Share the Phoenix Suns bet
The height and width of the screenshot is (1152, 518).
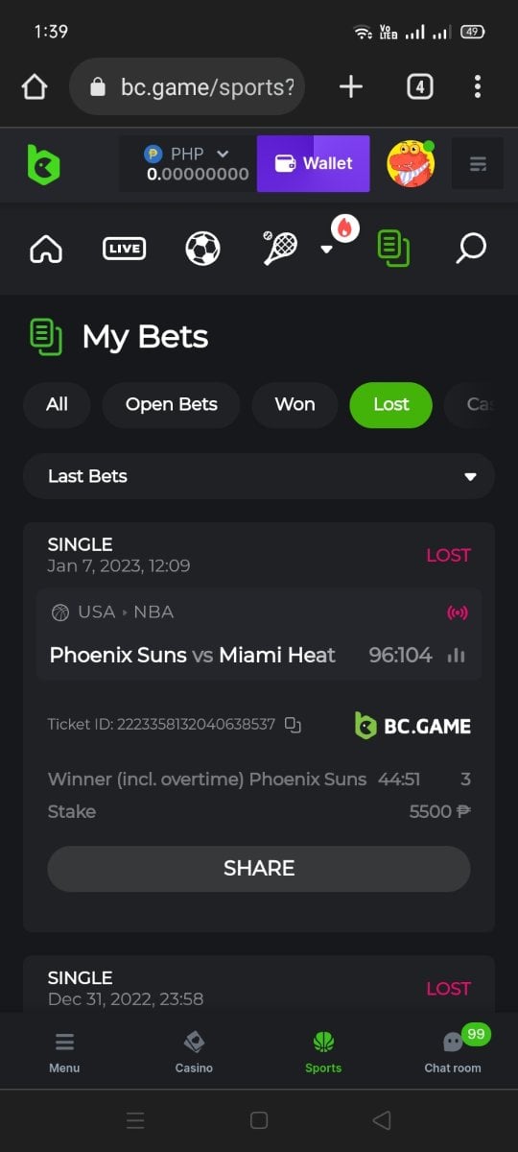coord(259,869)
